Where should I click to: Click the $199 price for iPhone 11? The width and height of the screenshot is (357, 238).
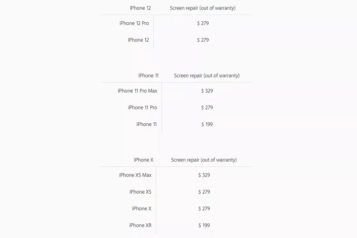coord(207,124)
